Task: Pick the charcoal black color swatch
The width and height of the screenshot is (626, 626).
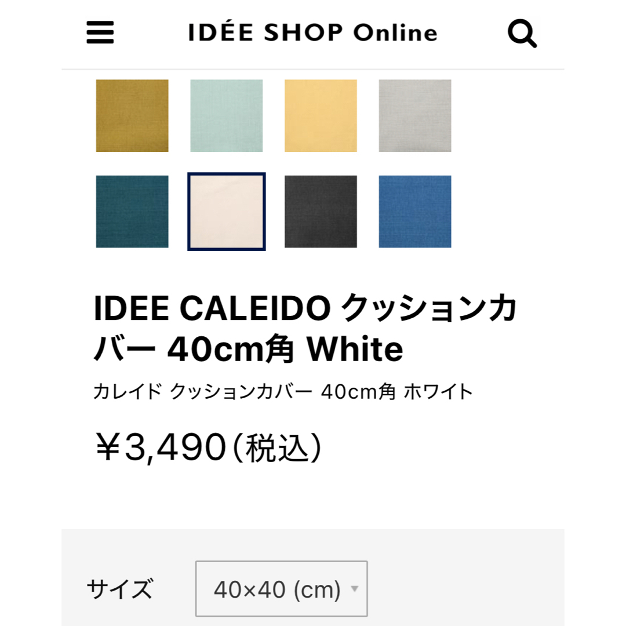Action: (321, 212)
